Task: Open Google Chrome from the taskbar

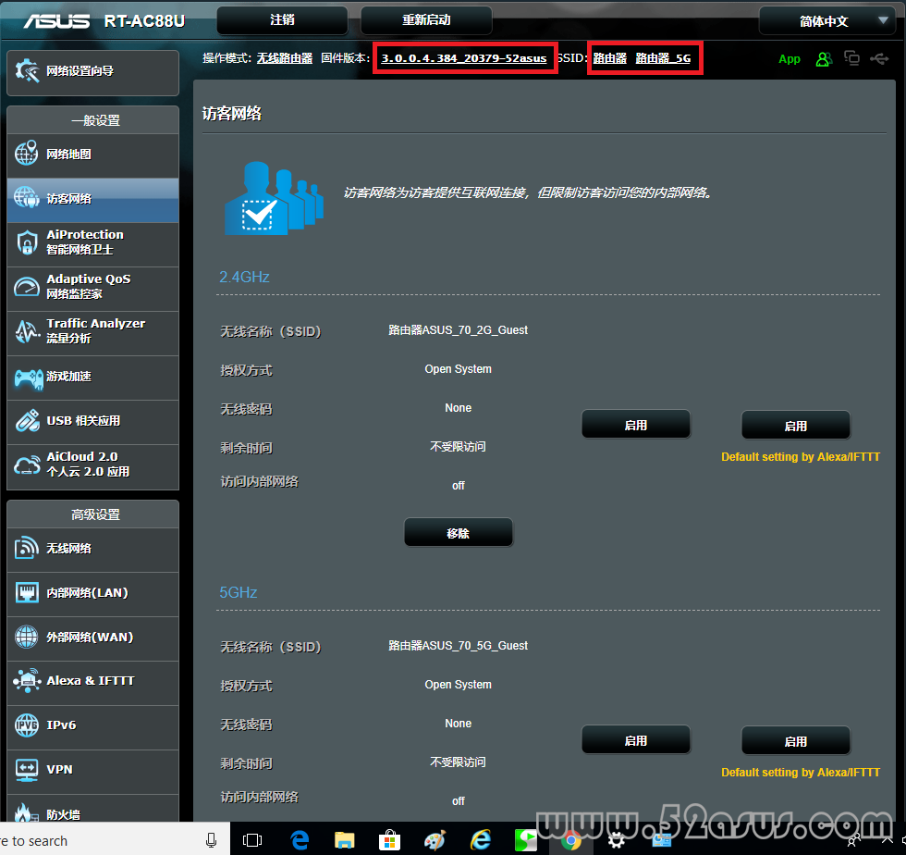Action: point(571,841)
